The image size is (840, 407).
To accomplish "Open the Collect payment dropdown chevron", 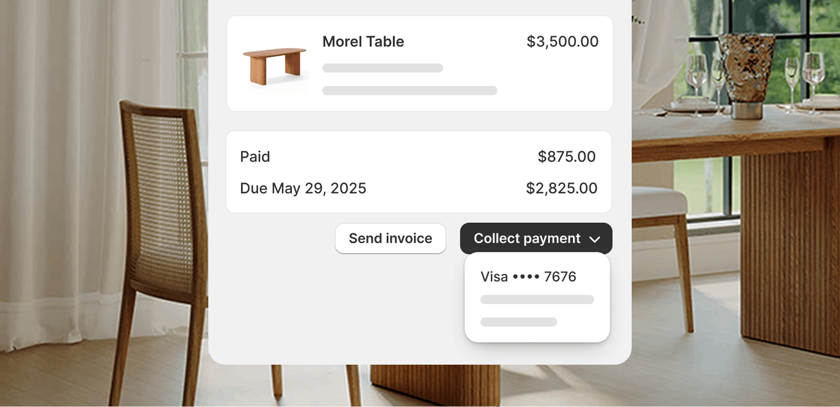I will coord(594,239).
